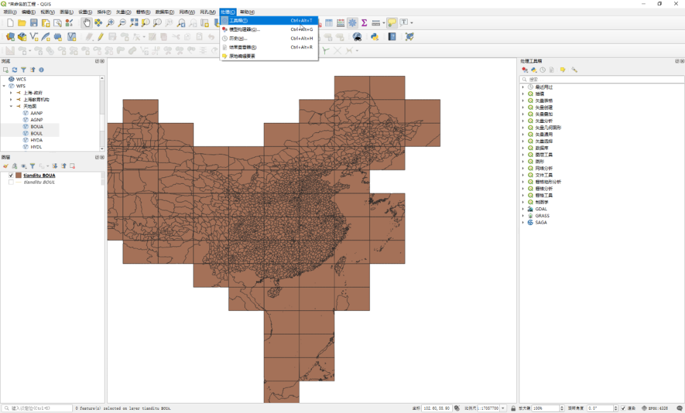Open the Python console icon
Image resolution: width=685 pixels, height=413 pixels.
(374, 37)
